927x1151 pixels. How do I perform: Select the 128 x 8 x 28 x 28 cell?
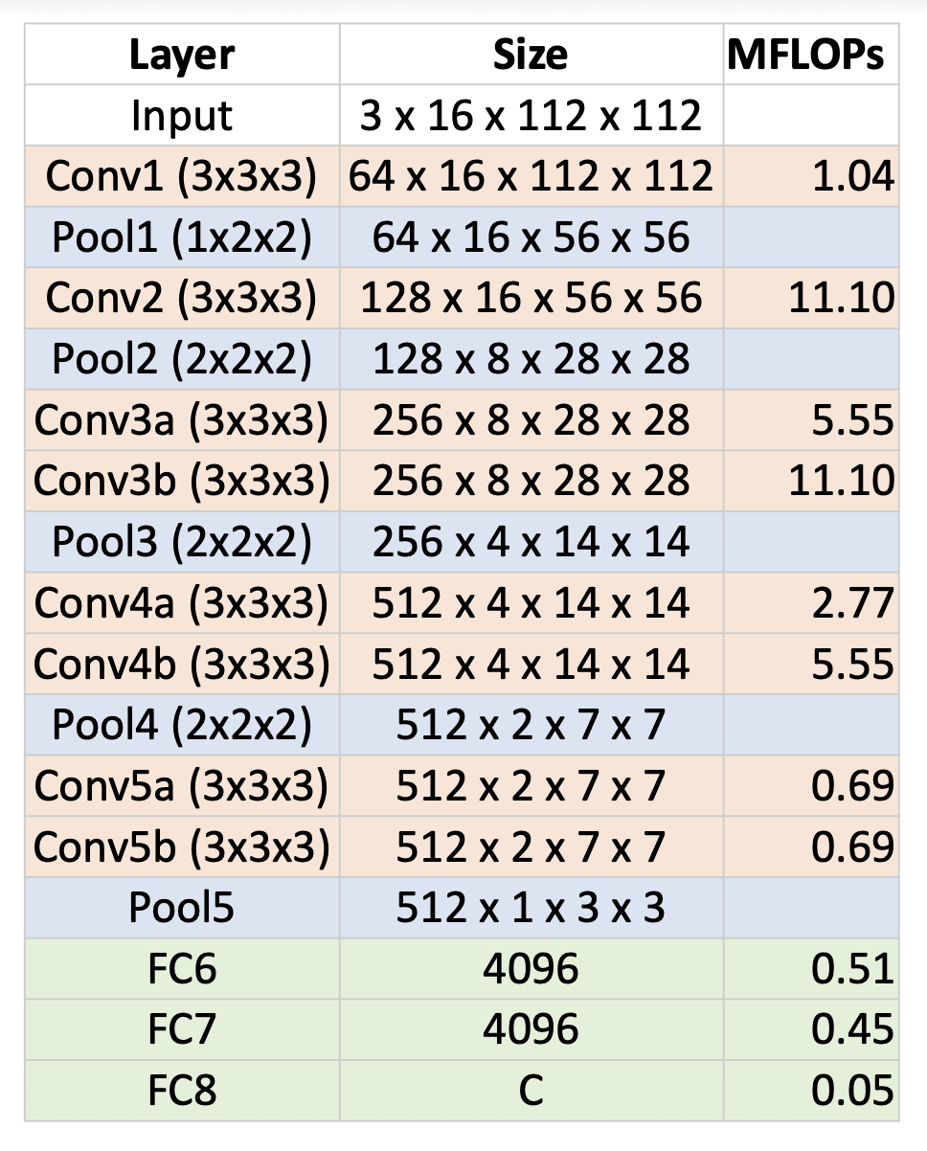tap(531, 359)
